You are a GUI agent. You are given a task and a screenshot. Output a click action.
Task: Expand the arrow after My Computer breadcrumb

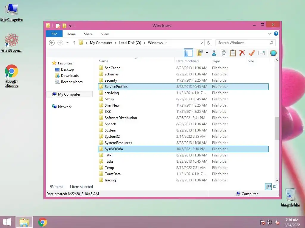click(116, 43)
